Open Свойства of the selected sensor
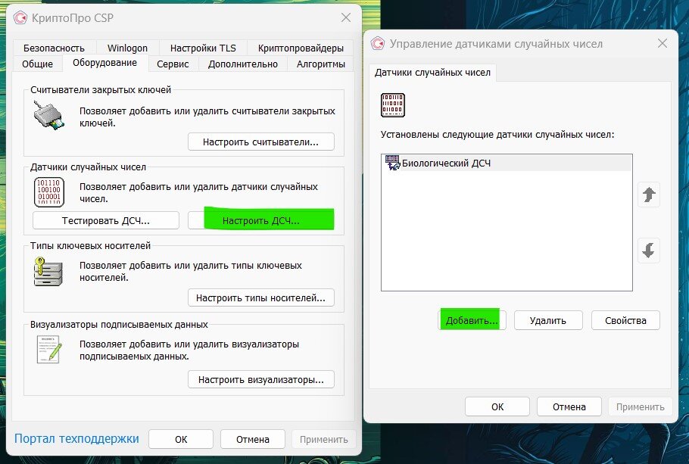 [x=625, y=320]
